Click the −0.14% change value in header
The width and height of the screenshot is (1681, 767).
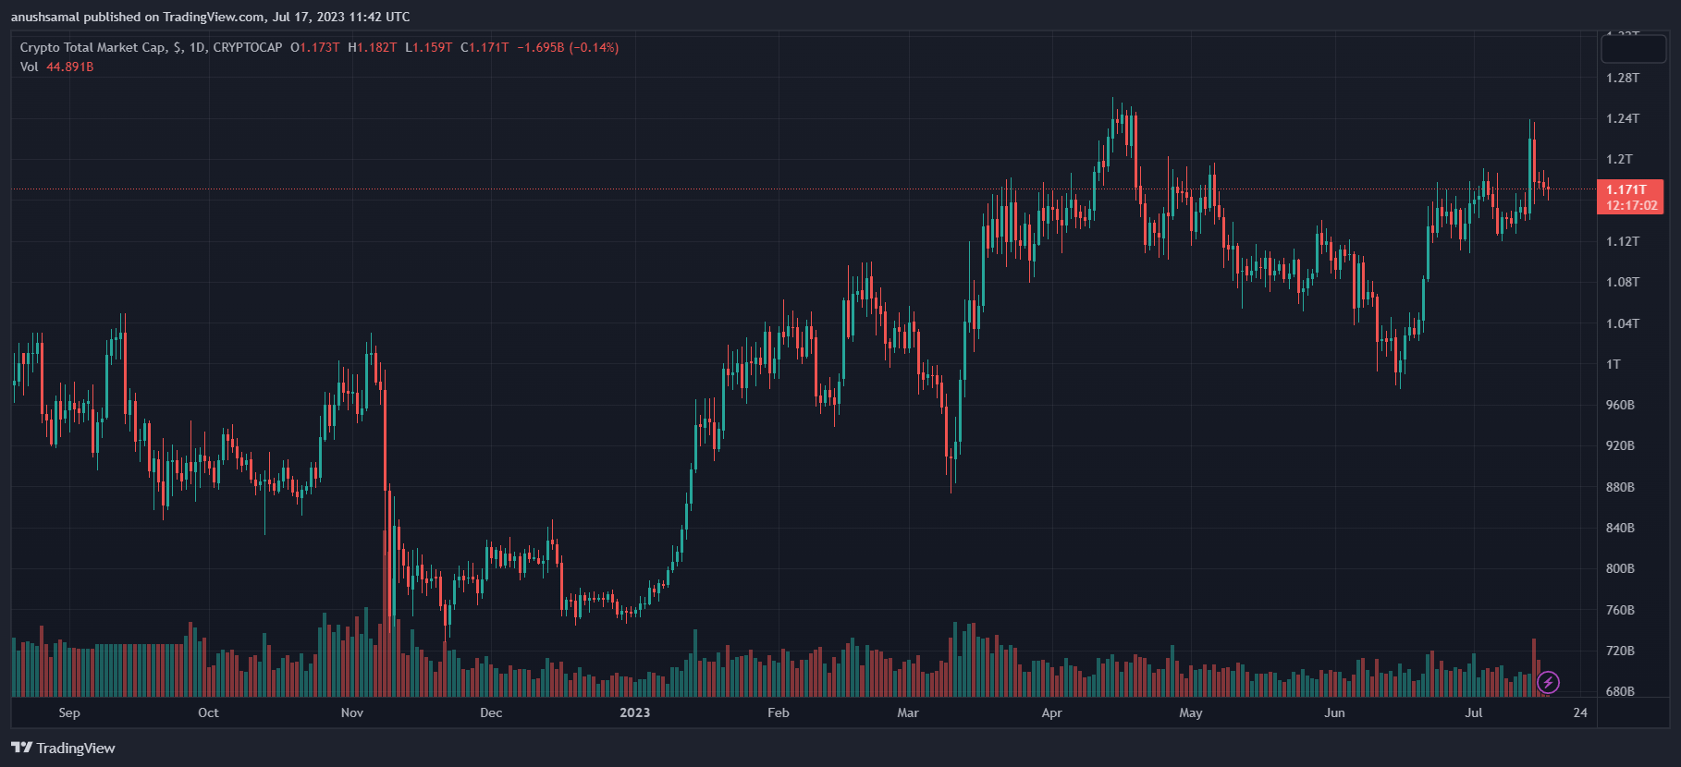(x=594, y=47)
